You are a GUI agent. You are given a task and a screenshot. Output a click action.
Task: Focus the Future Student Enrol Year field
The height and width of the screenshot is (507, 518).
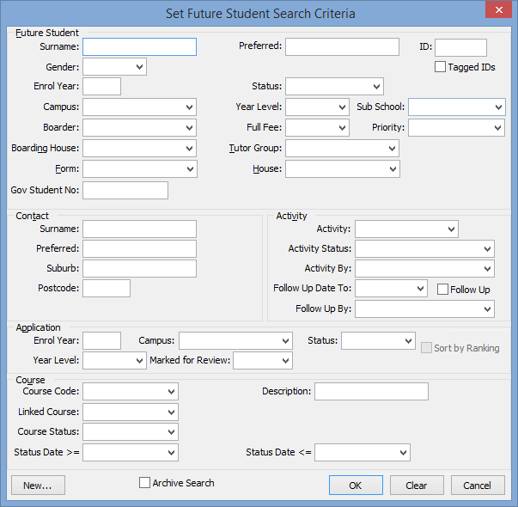click(101, 87)
